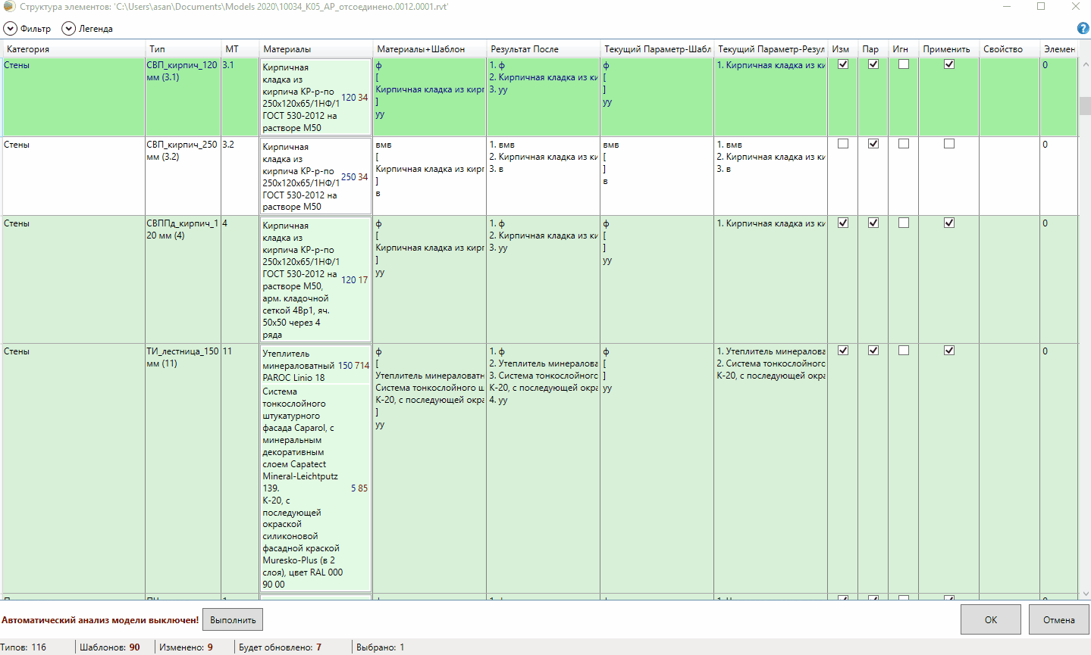Click the МТ column header

(x=240, y=49)
